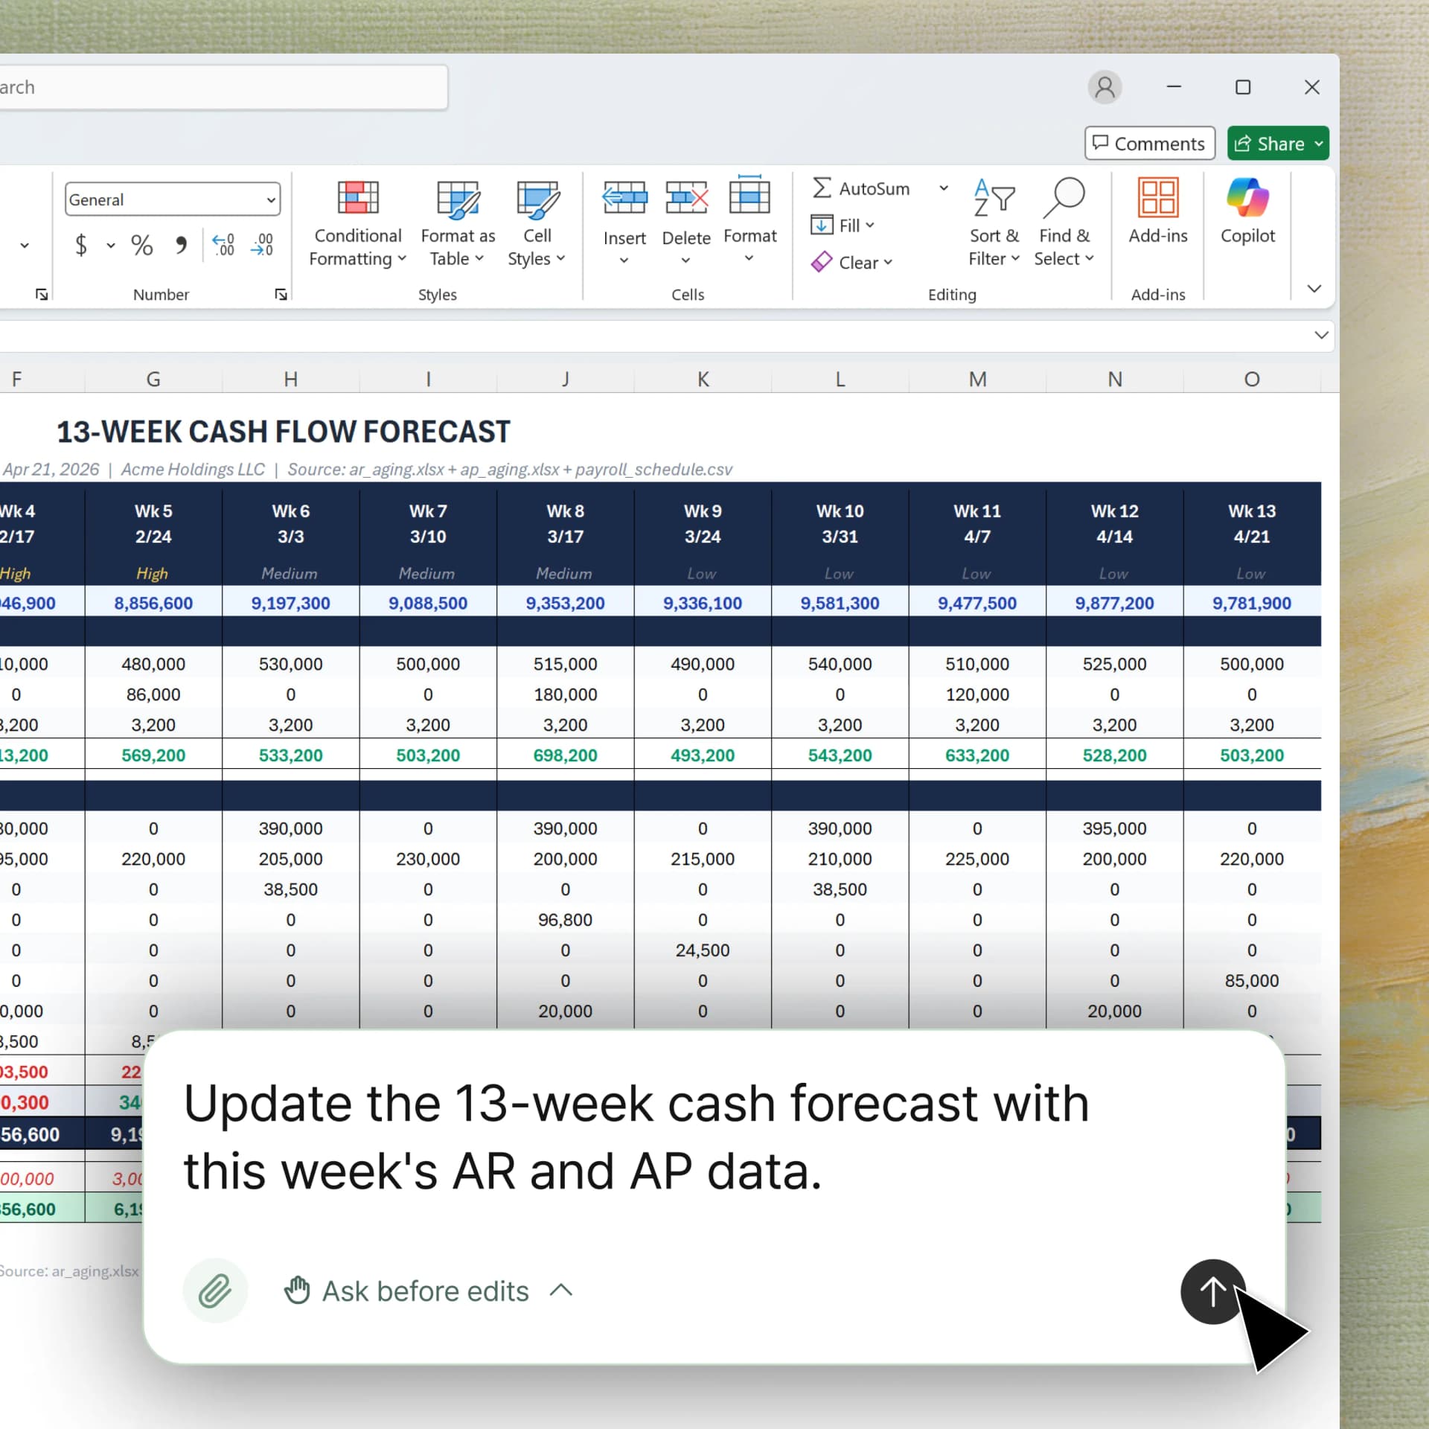Open Format as Table gallery
Image resolution: width=1429 pixels, height=1429 pixels.
coord(457,220)
